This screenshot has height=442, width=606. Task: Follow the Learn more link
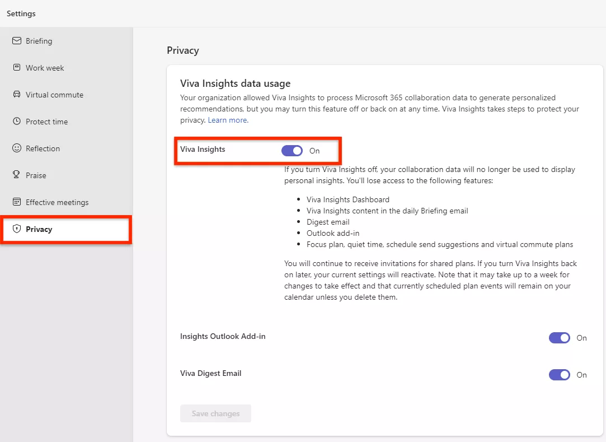click(x=228, y=120)
